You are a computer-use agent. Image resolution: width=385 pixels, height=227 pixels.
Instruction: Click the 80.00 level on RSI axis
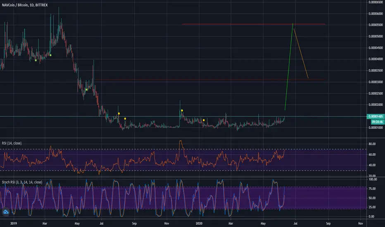tap(372, 144)
